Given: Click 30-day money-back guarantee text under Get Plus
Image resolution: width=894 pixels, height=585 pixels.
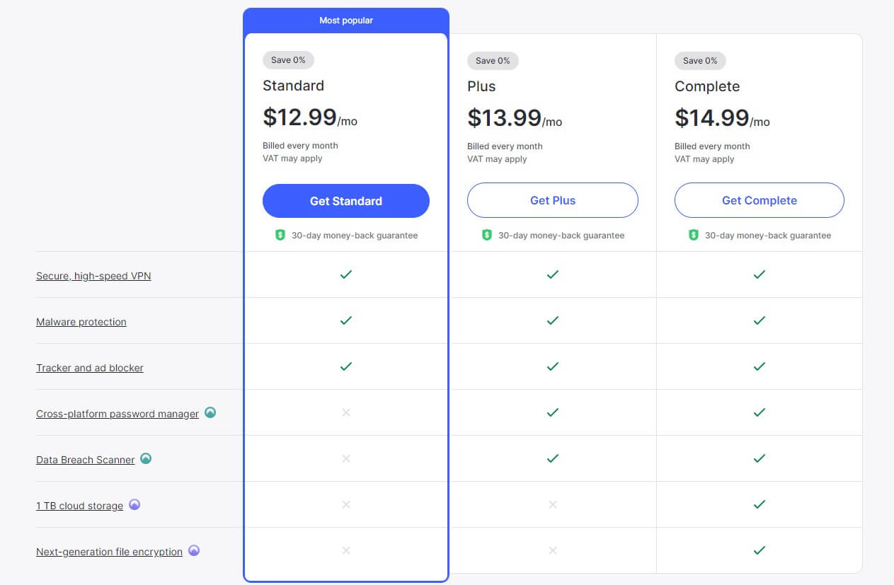Looking at the screenshot, I should pos(561,236).
